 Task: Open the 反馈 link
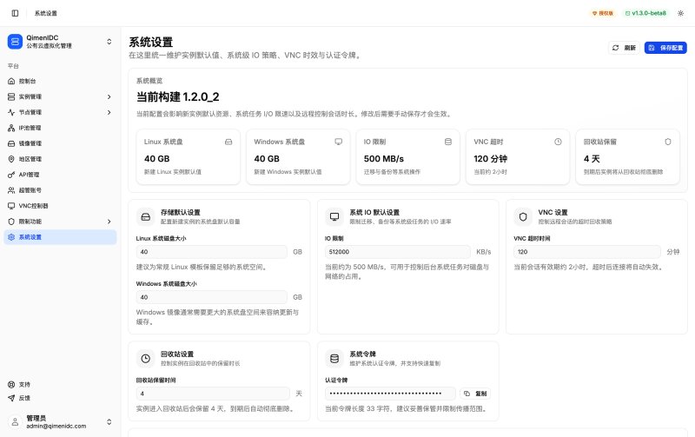click(x=60, y=398)
